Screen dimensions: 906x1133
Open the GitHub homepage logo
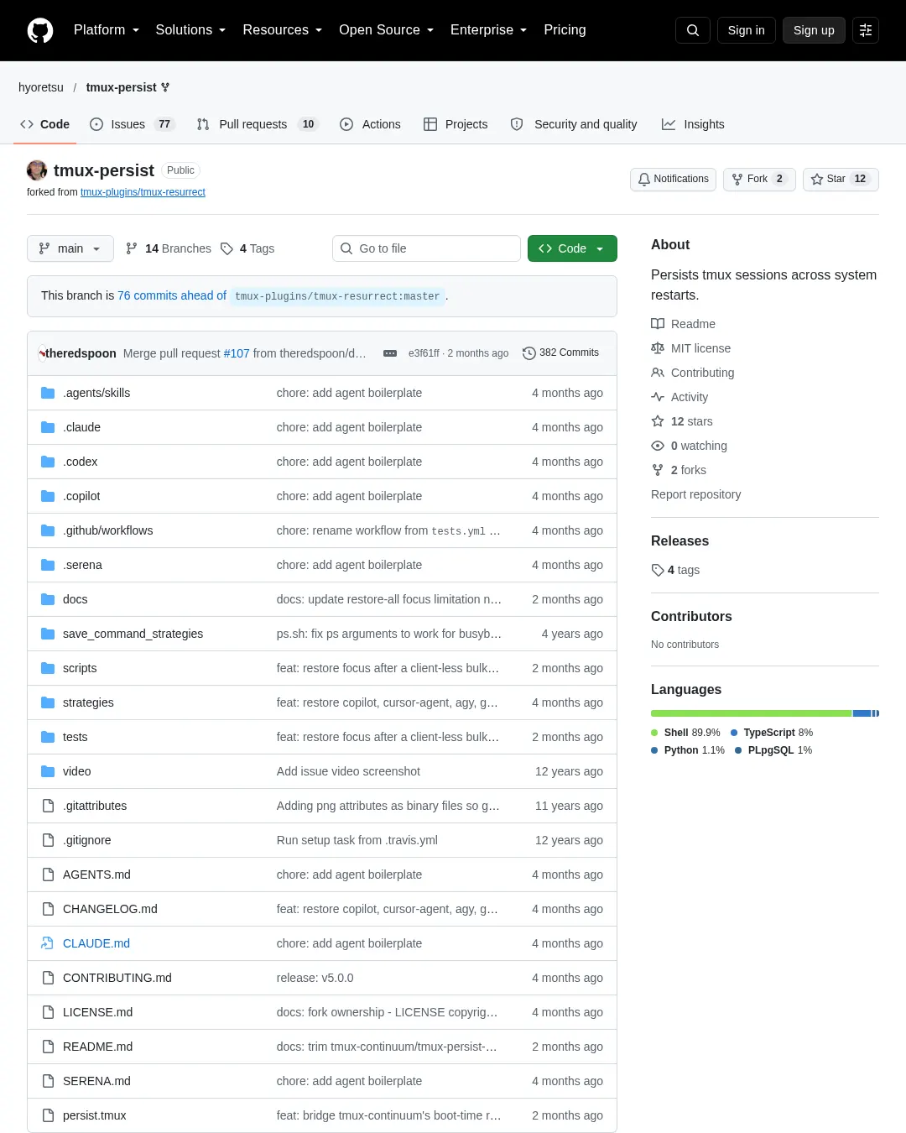pos(40,30)
